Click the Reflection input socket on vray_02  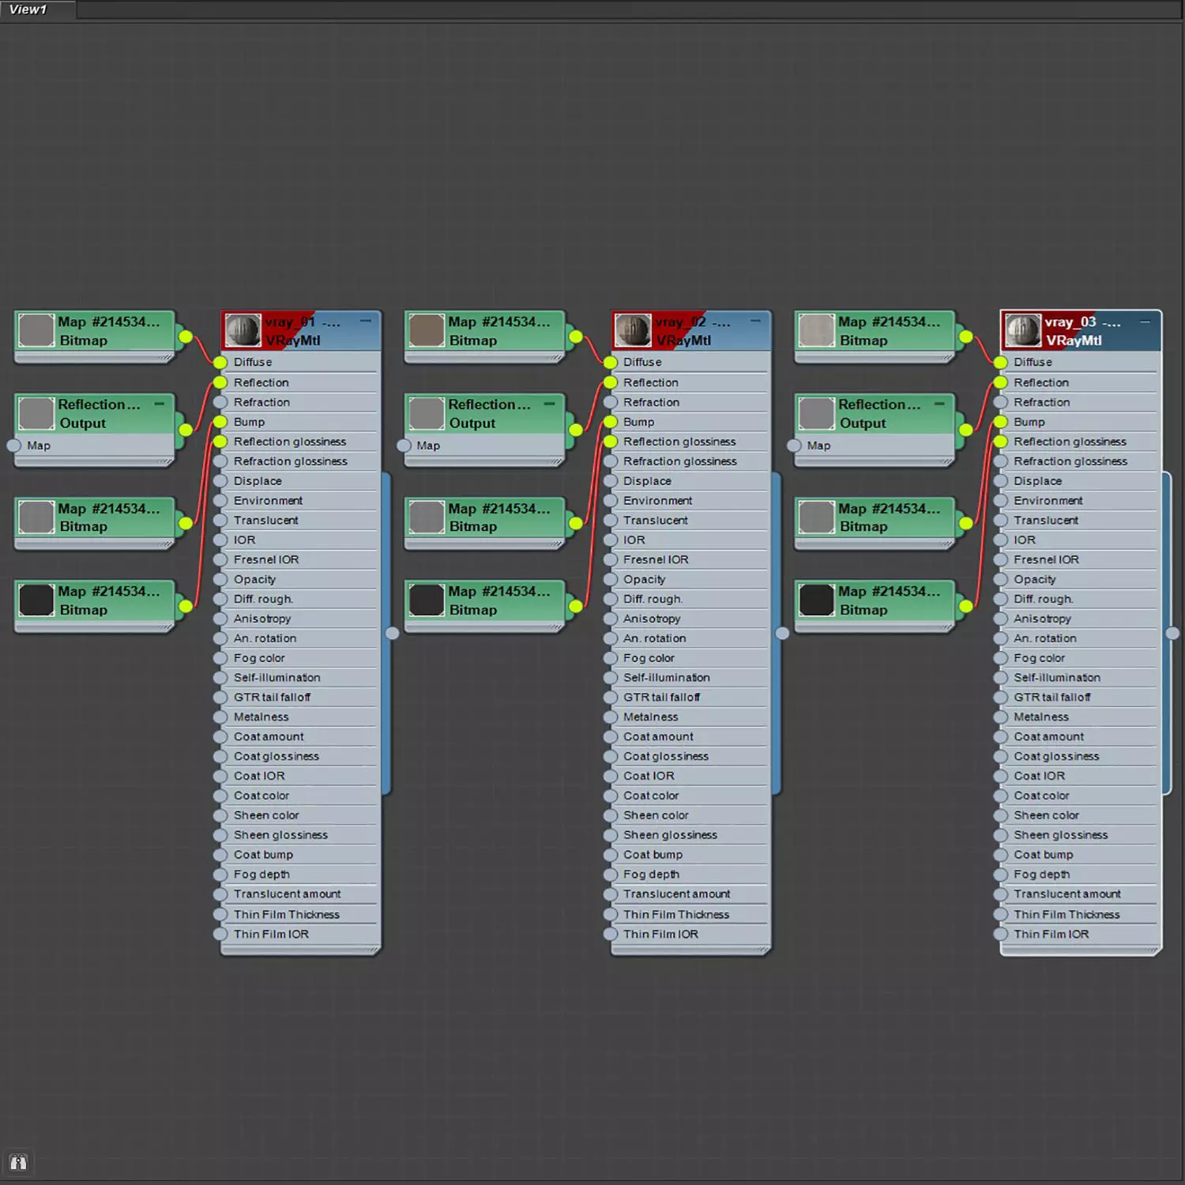(610, 382)
